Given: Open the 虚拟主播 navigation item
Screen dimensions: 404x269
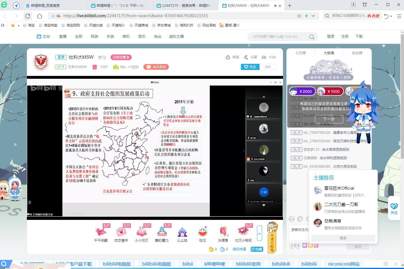Looking at the screenshot, I should 176,37.
